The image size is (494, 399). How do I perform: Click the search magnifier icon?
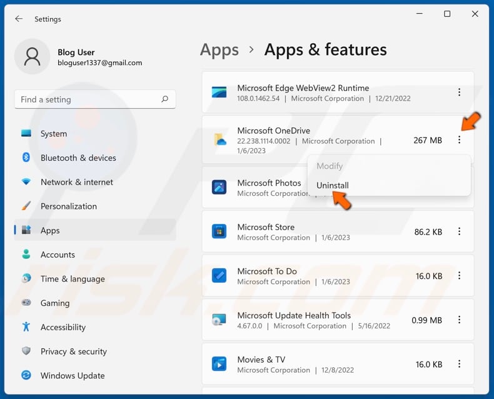click(164, 99)
